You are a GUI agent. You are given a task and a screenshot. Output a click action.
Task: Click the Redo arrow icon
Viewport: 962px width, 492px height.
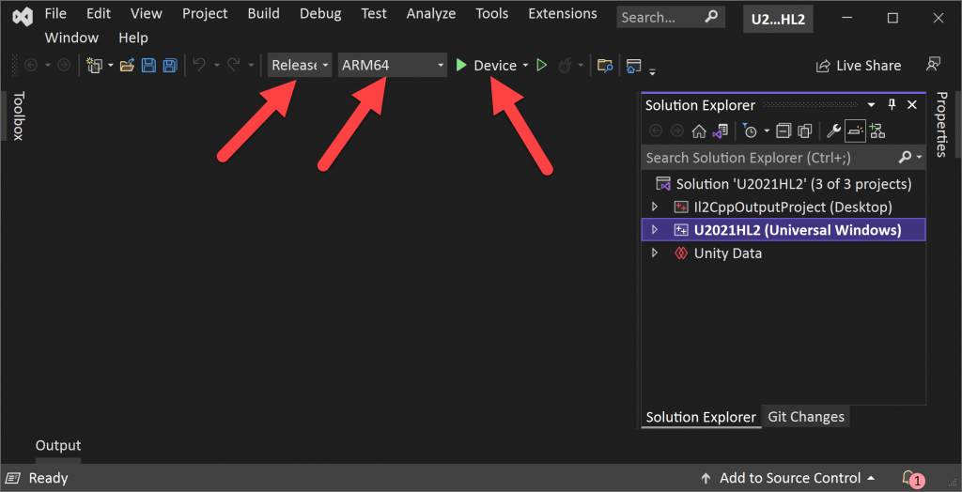[x=234, y=65]
